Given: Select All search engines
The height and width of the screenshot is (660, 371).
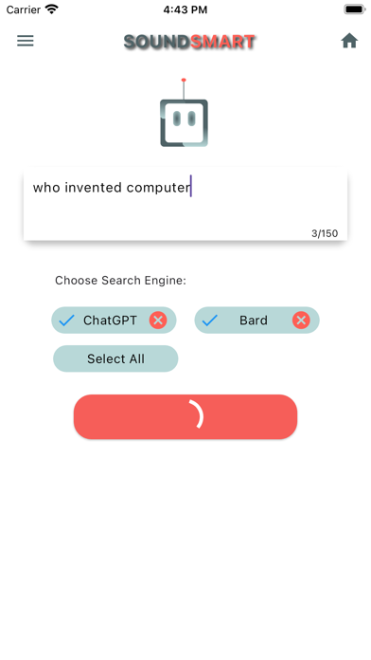Looking at the screenshot, I should pos(115,358).
